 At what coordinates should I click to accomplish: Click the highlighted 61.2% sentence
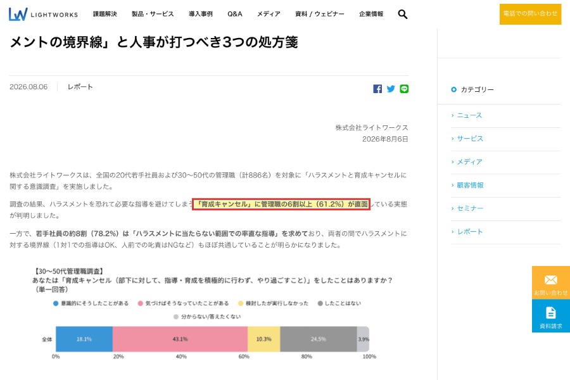click(x=281, y=205)
